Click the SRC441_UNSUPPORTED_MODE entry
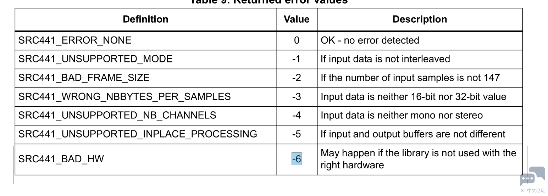 (x=95, y=59)
